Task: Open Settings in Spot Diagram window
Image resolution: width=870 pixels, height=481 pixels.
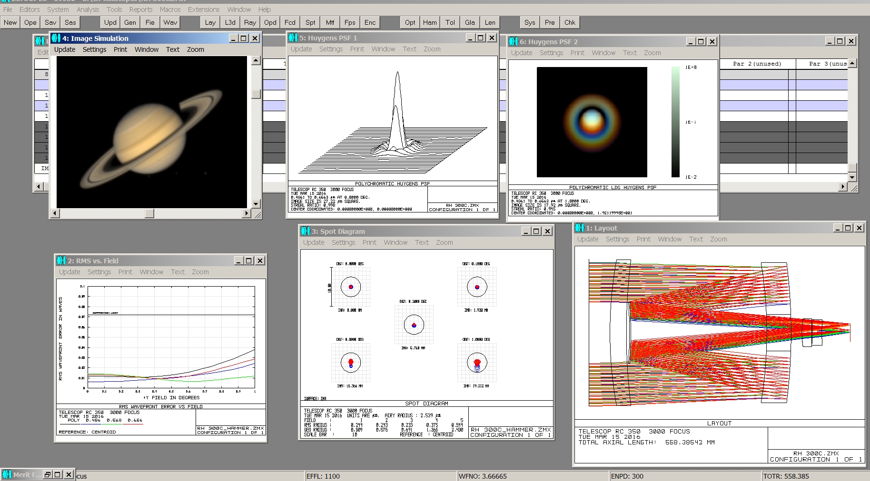Action: point(343,242)
